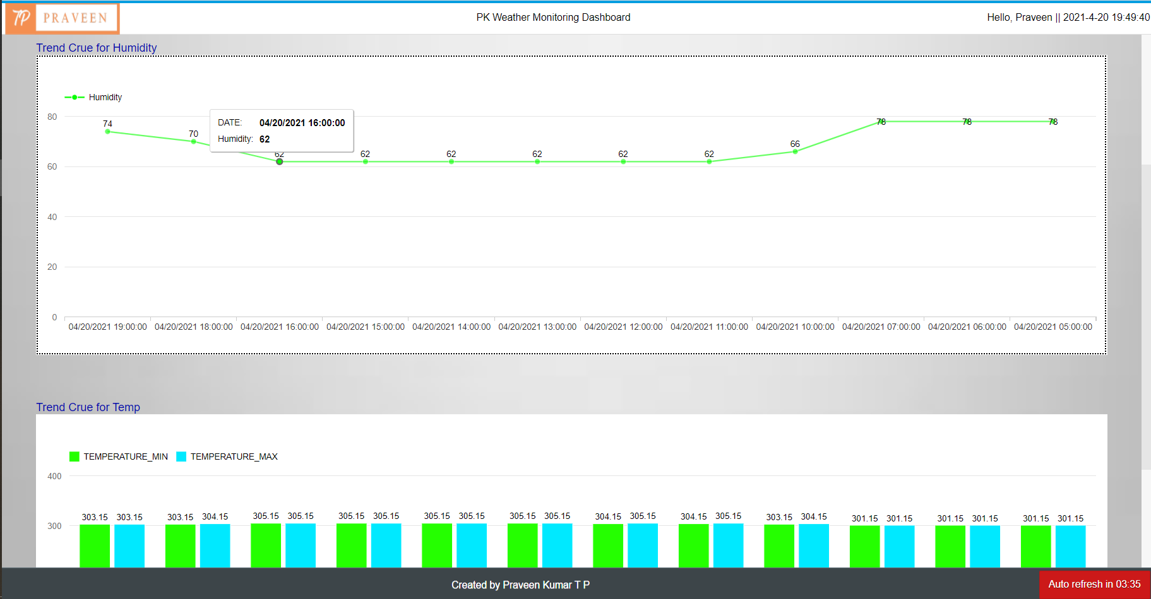This screenshot has height=599, width=1151.
Task: Click the 04/20/2021 19:00:00 axis label
Action: 107,327
